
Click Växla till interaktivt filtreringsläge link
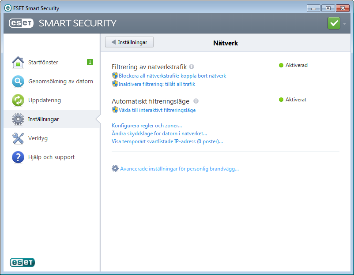pyautogui.click(x=157, y=110)
